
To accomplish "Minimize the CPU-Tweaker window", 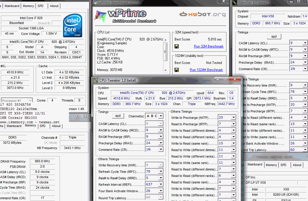I will pyautogui.click(x=218, y=79).
